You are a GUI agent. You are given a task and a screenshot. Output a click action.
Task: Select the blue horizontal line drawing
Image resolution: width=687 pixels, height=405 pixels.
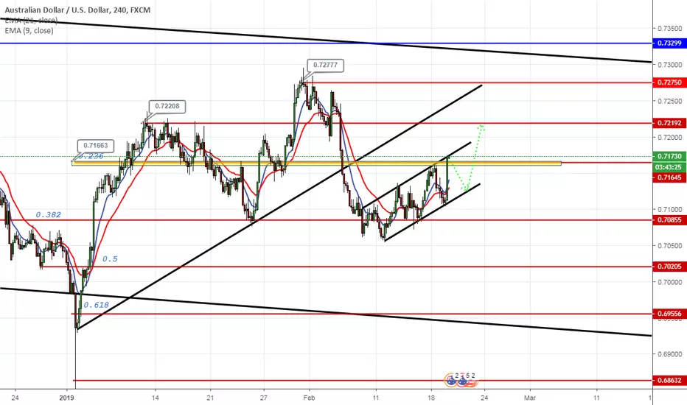[x=326, y=43]
